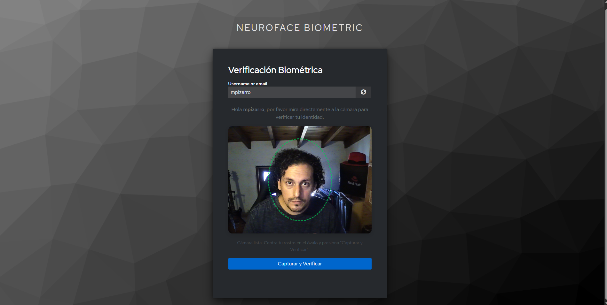Click the dark verification card background
Viewport: 607px width, 305px height.
[x=299, y=284]
